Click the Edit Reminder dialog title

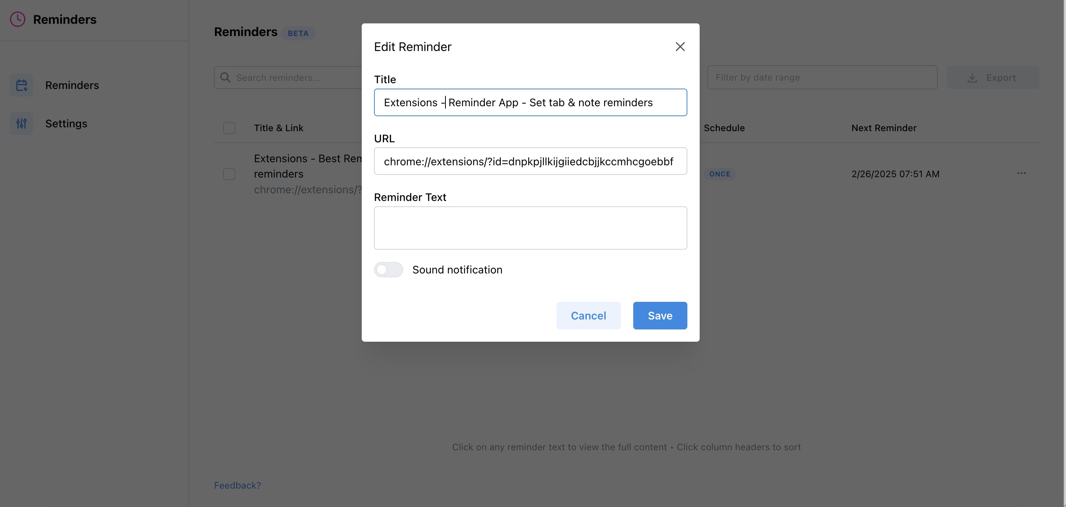coord(412,47)
